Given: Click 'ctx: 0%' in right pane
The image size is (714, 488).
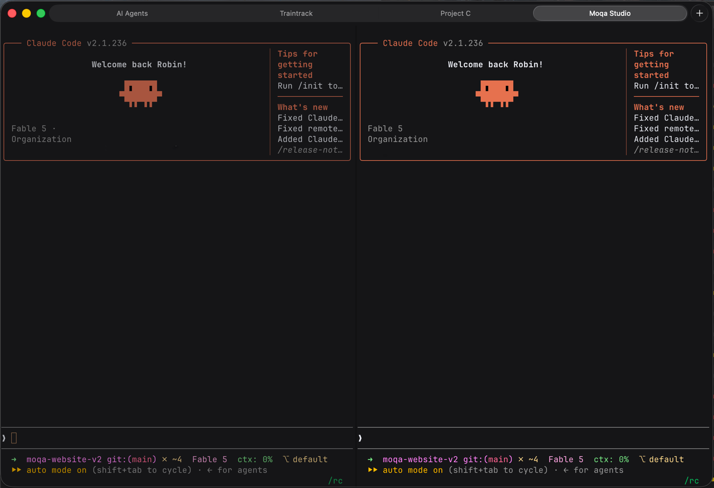Looking at the screenshot, I should click(611, 460).
